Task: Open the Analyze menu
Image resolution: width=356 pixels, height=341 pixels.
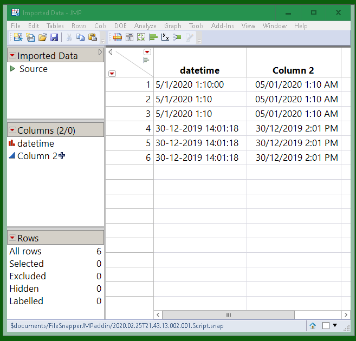Action: pos(145,25)
